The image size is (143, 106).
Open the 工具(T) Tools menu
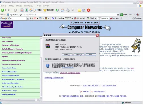point(38,6)
